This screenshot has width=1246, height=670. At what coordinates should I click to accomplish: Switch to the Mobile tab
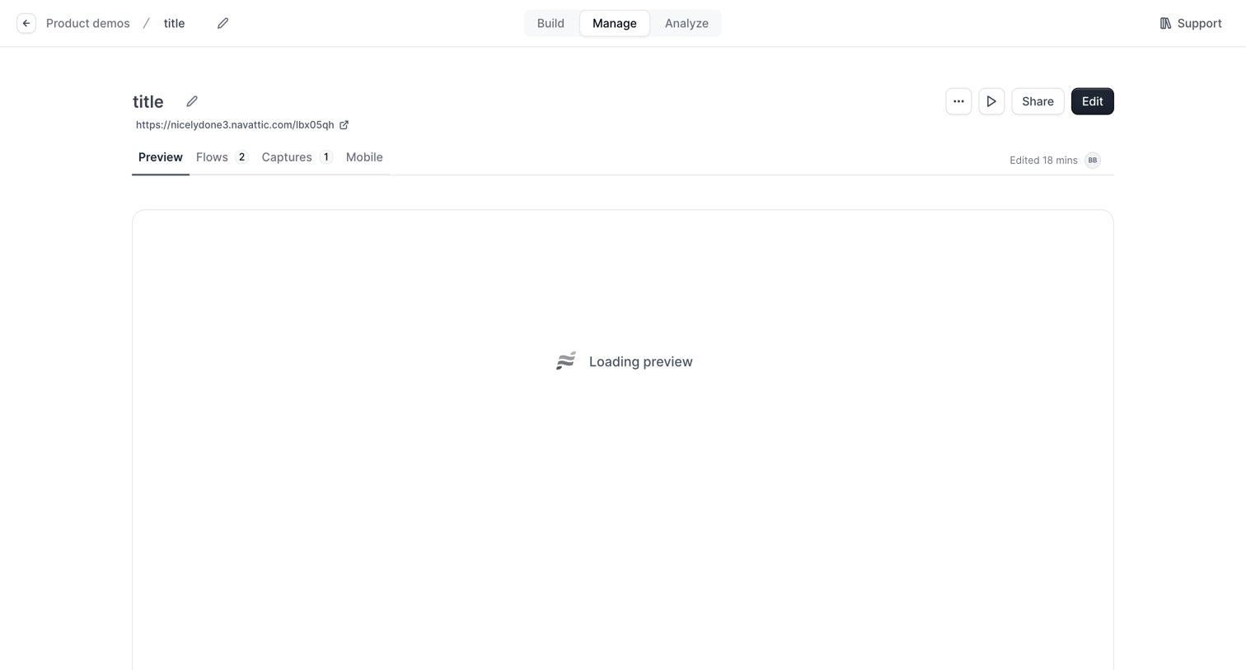tap(364, 157)
